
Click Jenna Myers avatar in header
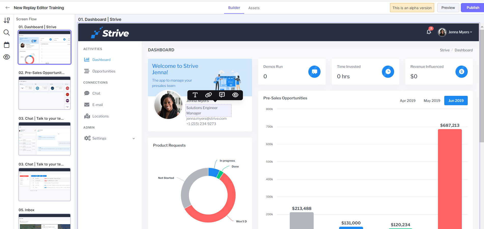tap(442, 32)
